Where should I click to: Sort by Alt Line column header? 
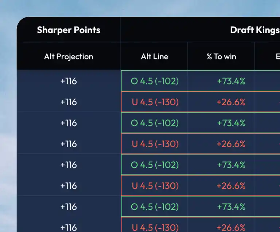(x=155, y=56)
